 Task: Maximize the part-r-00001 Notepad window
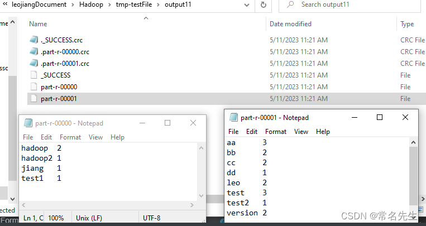380,117
